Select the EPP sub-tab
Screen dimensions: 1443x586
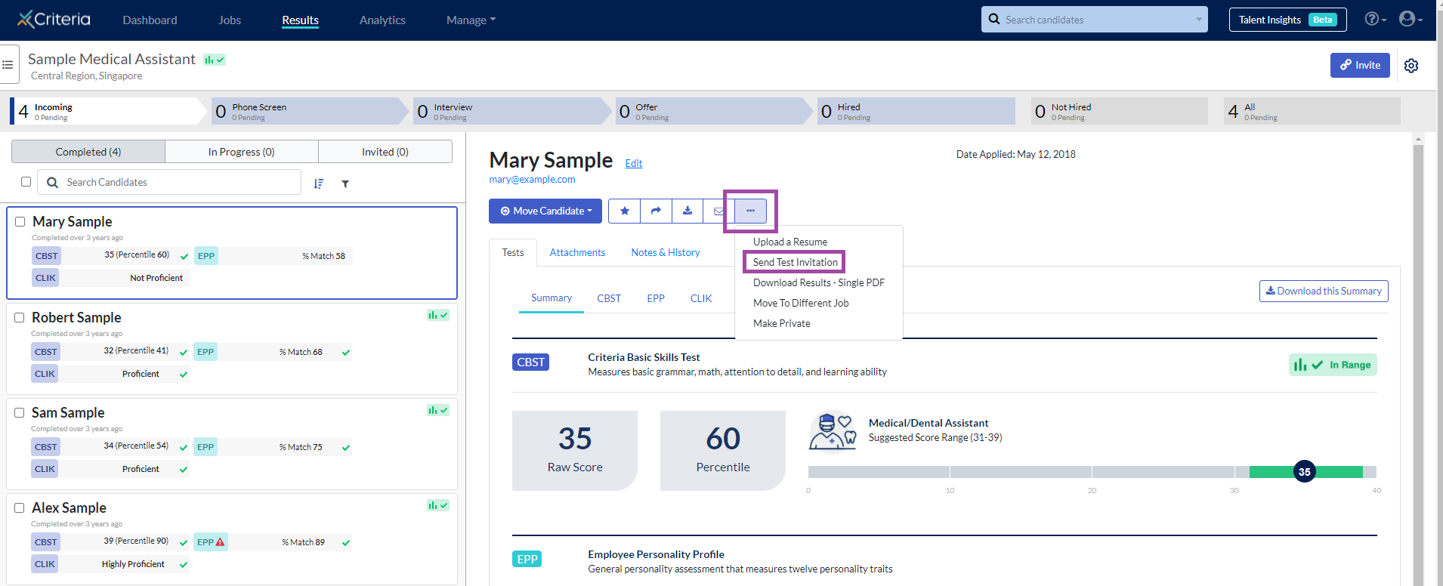[656, 298]
